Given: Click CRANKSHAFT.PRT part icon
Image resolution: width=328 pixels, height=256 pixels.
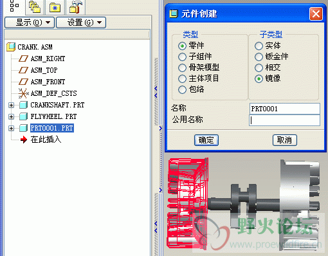Looking at the screenshot, I should click(23, 105).
